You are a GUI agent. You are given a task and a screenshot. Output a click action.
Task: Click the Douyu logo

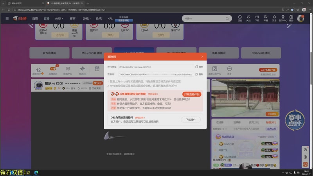[x=20, y=18]
